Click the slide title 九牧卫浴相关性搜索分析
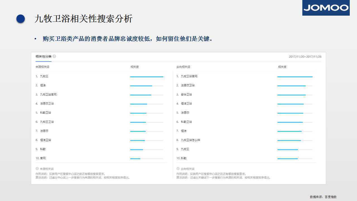357x201 pixels. 83,19
